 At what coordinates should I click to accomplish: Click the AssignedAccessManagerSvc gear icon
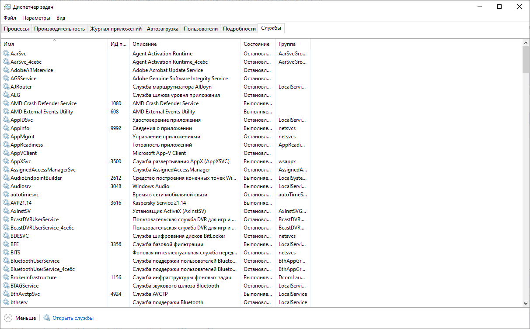tap(6, 170)
